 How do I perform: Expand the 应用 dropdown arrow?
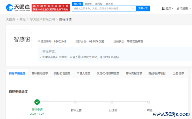(172, 9)
